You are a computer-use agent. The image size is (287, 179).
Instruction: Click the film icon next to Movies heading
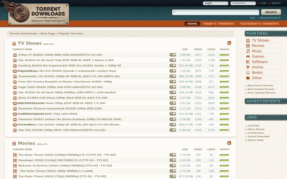[14, 144]
